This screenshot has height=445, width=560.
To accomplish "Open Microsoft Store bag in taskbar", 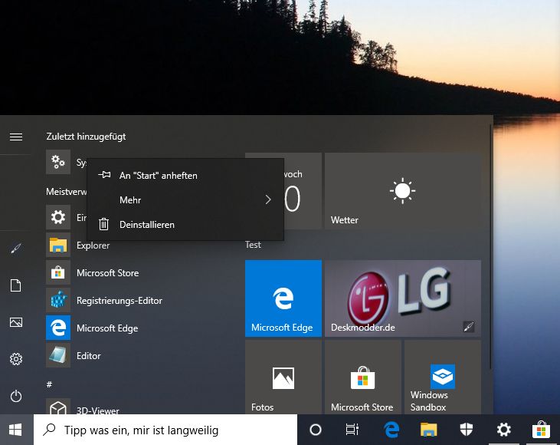I will click(541, 430).
